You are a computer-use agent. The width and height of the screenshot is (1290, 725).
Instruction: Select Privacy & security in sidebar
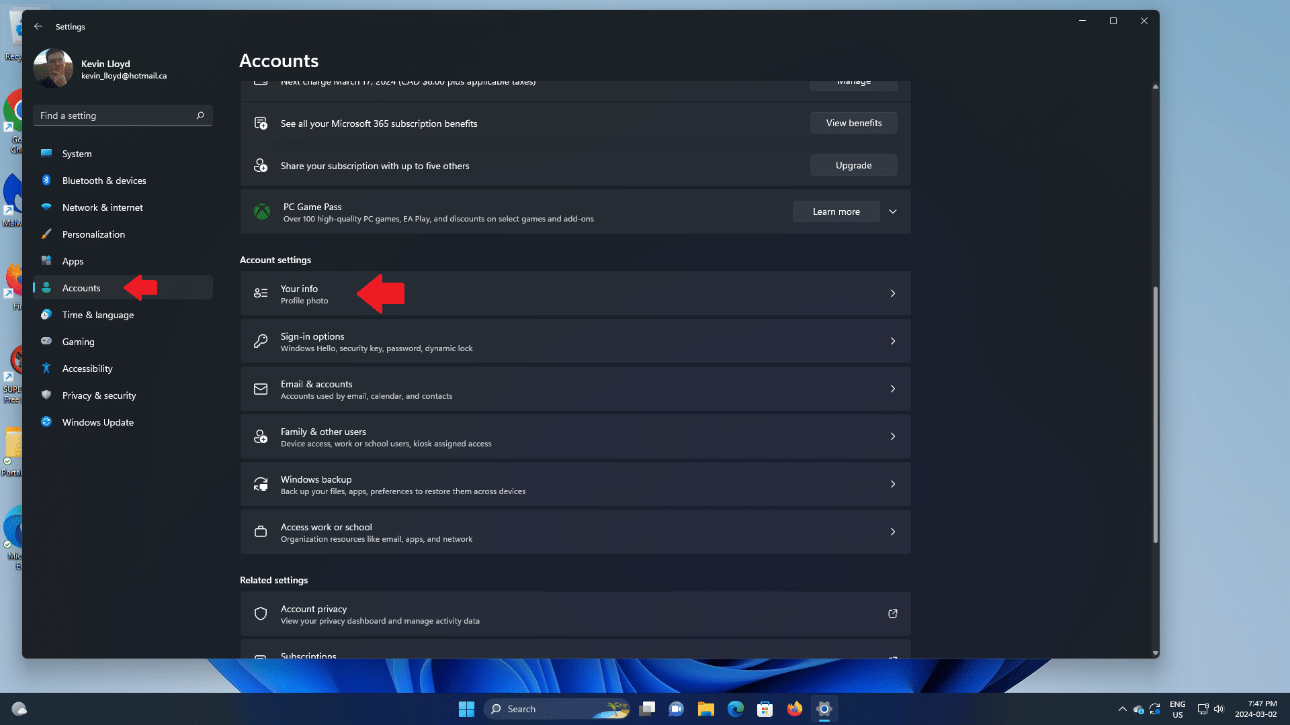(99, 395)
